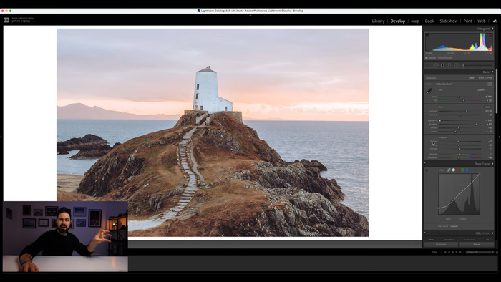Click the Temp slider handle
The width and height of the screenshot is (501, 282).
459,97
